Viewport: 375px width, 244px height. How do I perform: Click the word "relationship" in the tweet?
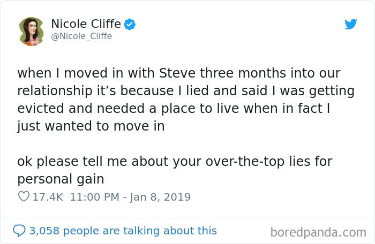[55, 91]
